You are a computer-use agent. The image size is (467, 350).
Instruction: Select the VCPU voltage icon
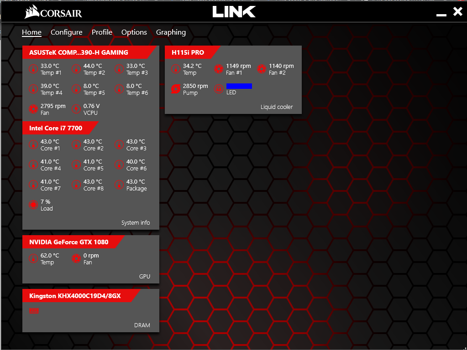(x=76, y=109)
